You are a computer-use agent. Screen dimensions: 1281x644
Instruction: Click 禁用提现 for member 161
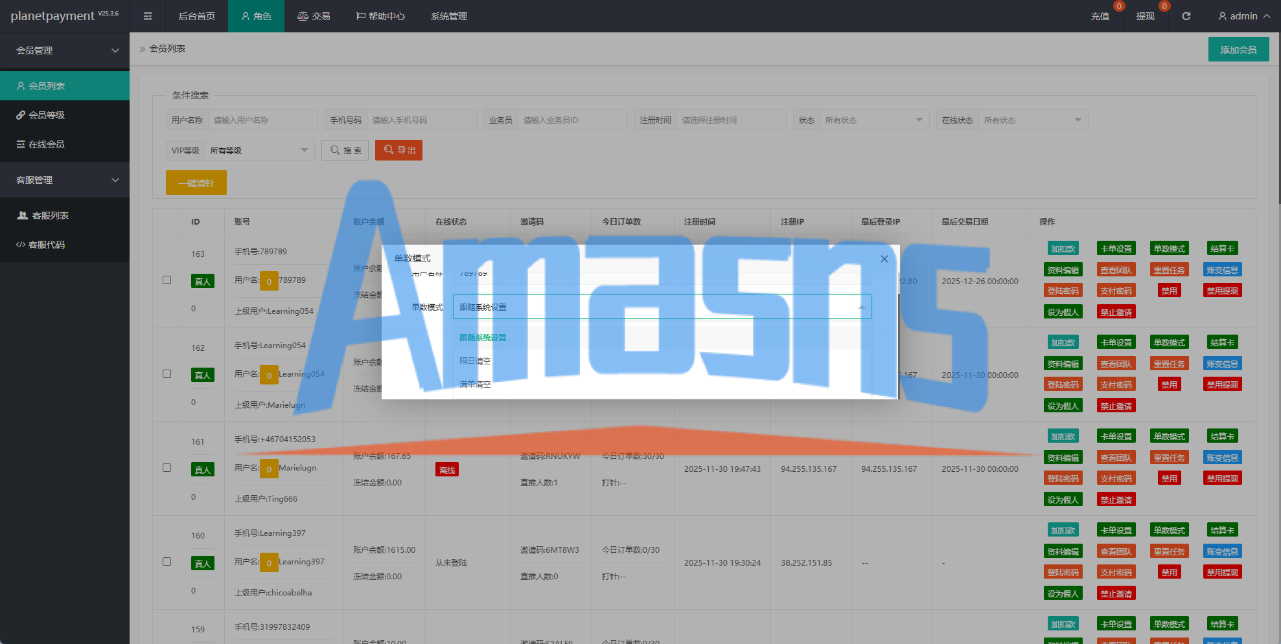tap(1223, 479)
